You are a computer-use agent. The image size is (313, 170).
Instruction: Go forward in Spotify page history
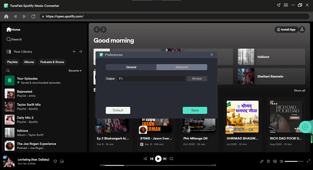click(103, 29)
